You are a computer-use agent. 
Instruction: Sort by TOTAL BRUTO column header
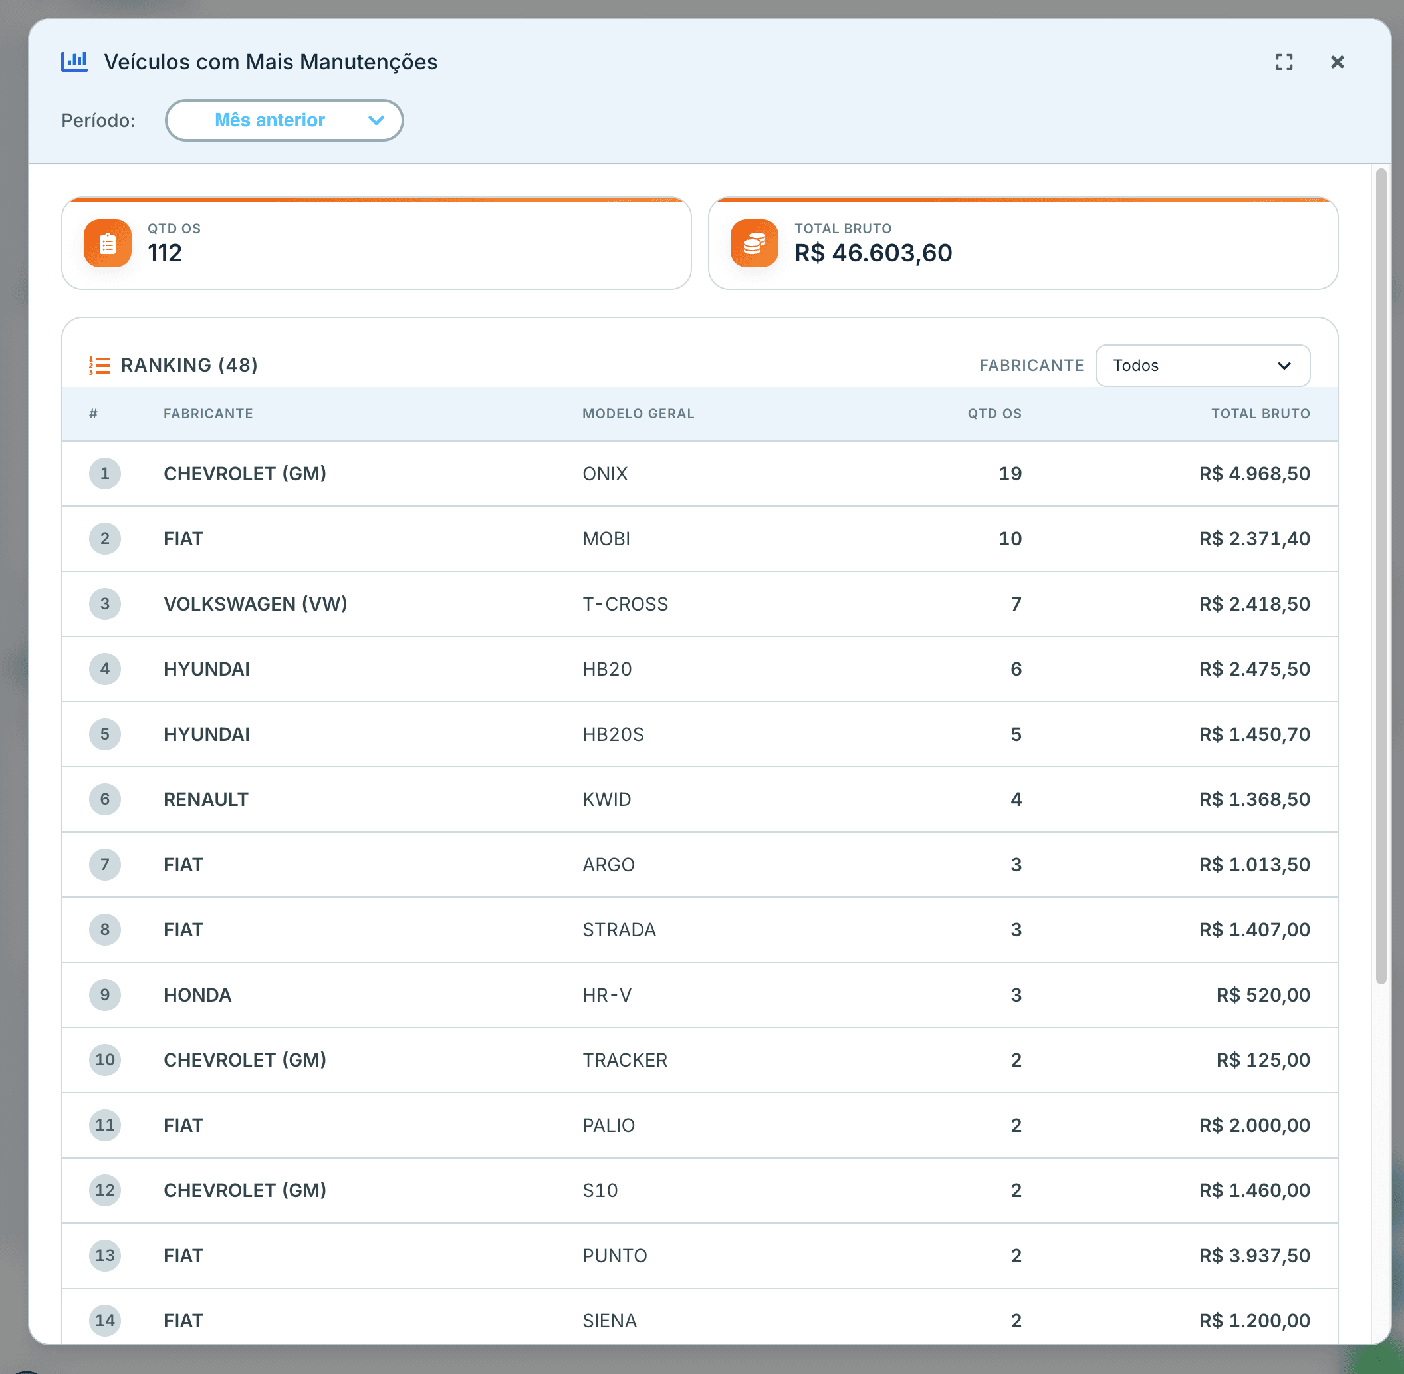(1260, 414)
